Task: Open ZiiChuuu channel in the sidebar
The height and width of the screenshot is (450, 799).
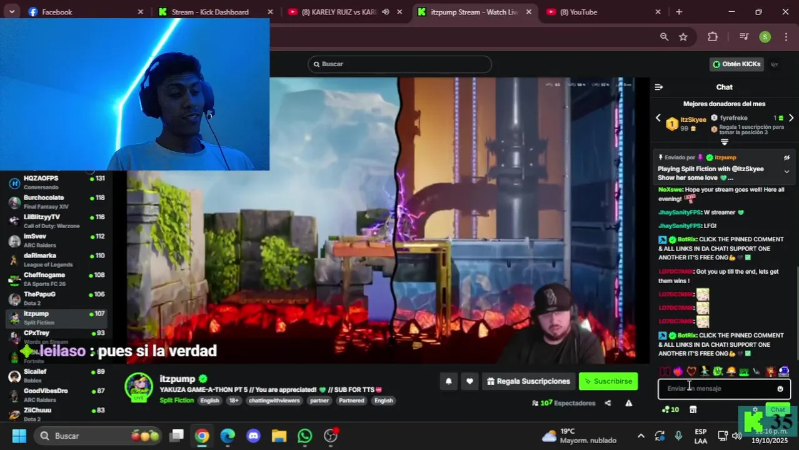Action: (56, 414)
